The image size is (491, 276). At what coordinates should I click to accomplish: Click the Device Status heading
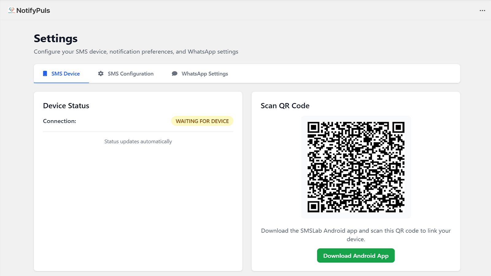pyautogui.click(x=66, y=106)
